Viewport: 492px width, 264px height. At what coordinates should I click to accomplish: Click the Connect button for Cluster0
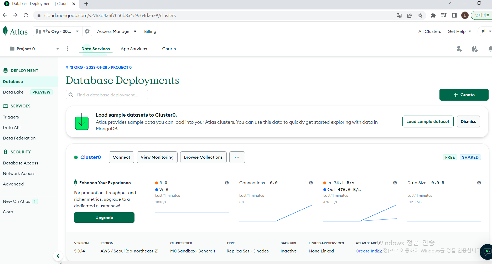[x=121, y=157]
